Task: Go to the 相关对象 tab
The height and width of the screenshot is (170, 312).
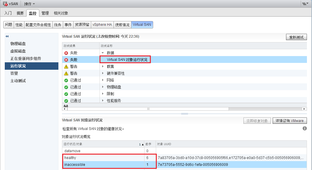Action: tap(61, 13)
